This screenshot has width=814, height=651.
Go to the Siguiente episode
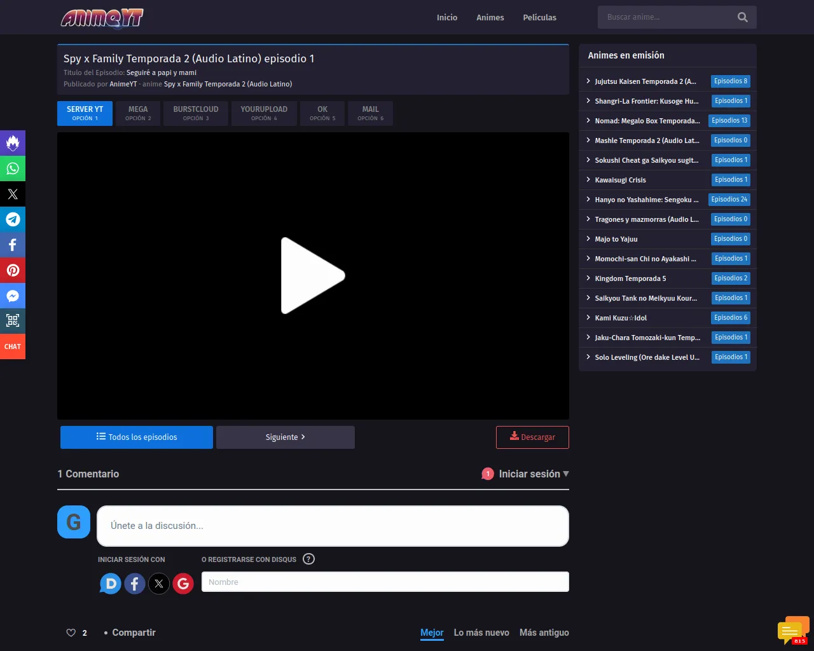[x=285, y=437]
